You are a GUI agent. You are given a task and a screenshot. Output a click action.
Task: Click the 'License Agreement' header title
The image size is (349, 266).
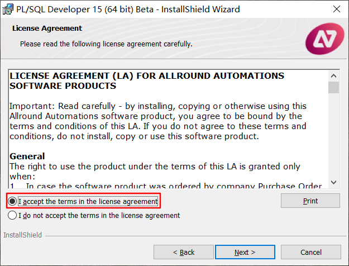tap(47, 28)
